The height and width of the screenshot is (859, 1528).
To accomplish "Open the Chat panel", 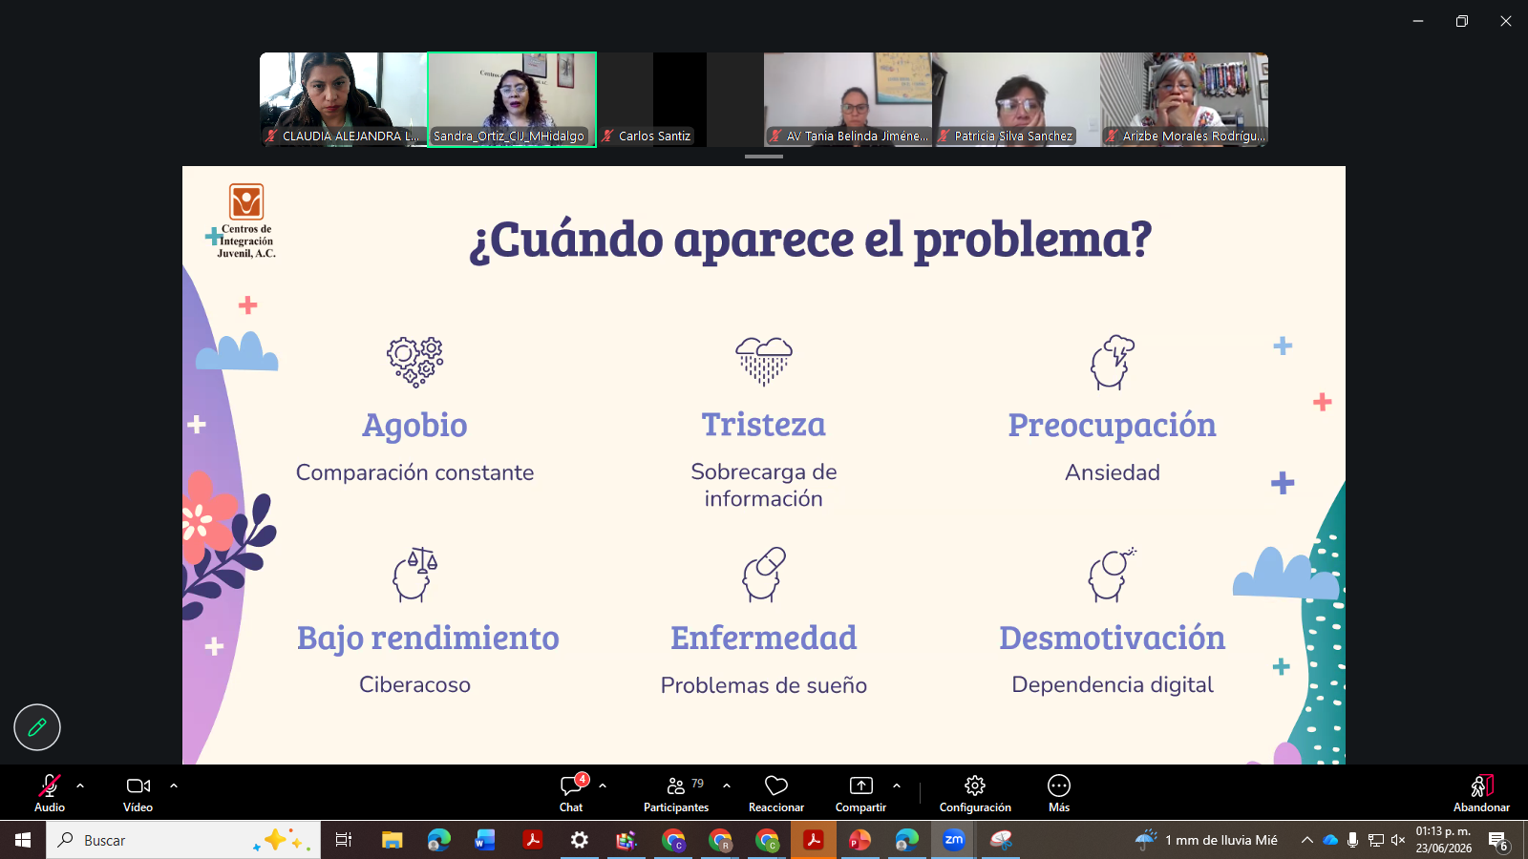I will [572, 793].
